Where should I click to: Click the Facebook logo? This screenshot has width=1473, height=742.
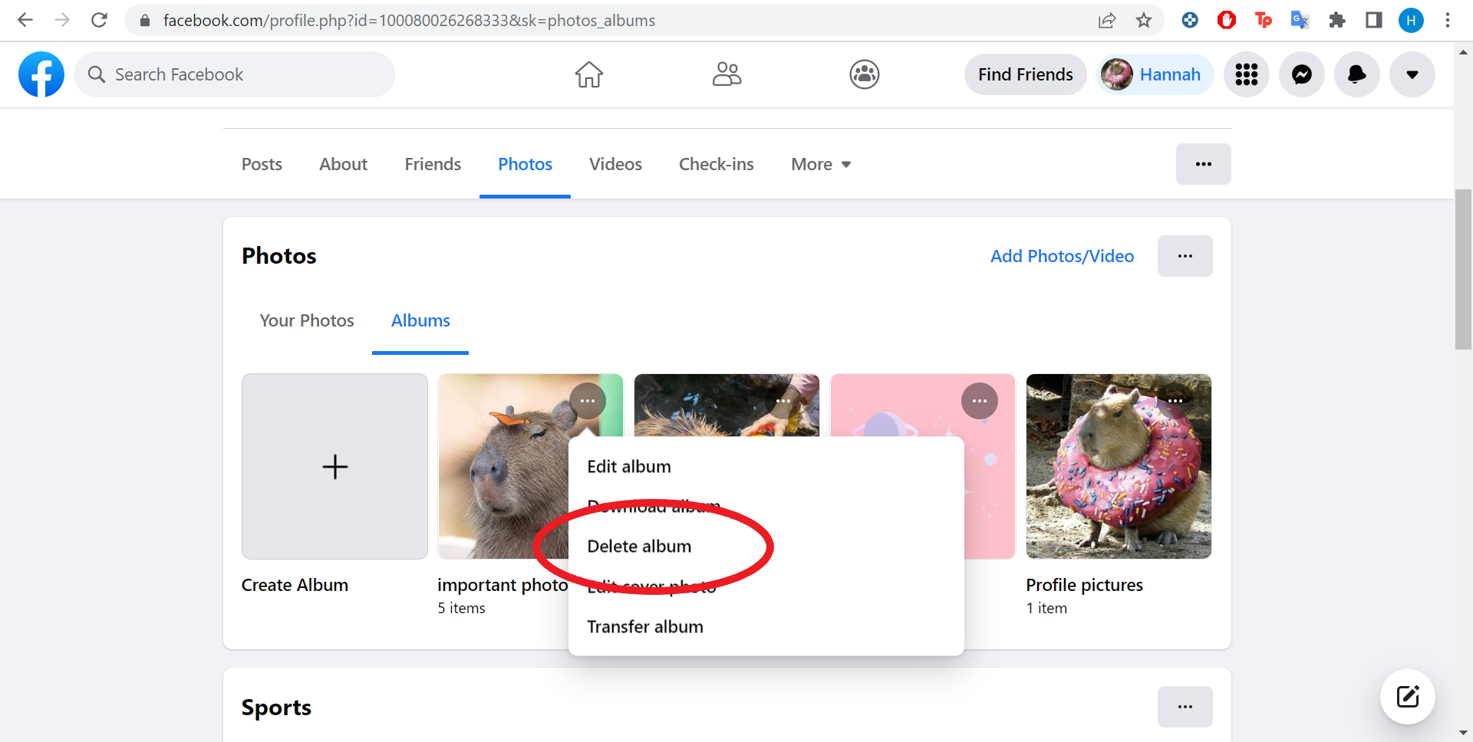click(41, 74)
